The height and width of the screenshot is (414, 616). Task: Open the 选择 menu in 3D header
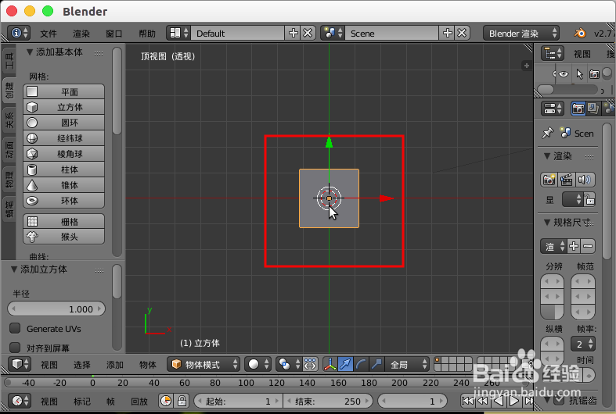point(81,365)
